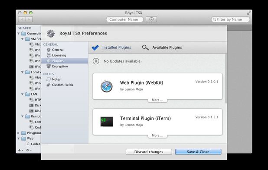The width and height of the screenshot is (268, 170).
Task: Click the Discard changes button
Action: (149, 152)
